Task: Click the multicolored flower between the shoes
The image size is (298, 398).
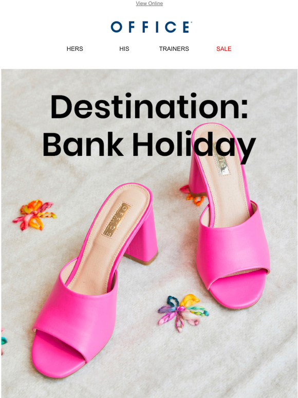Action: point(183,313)
